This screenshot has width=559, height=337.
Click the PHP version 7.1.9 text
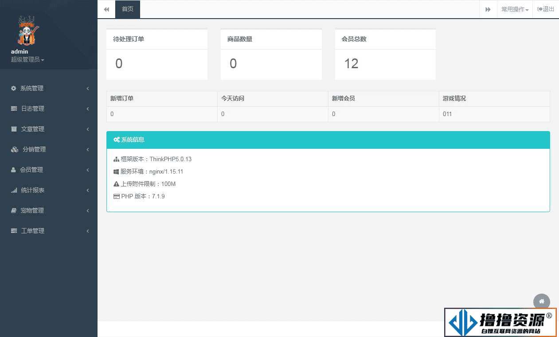158,196
